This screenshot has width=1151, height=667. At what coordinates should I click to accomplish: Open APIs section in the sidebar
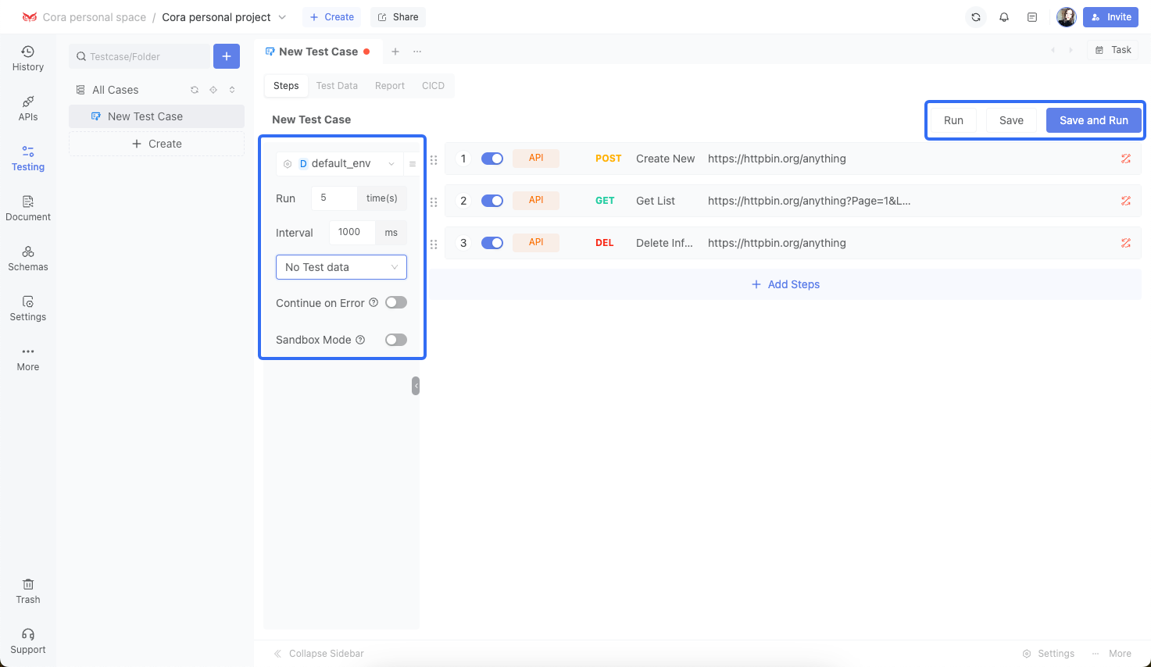coord(28,109)
